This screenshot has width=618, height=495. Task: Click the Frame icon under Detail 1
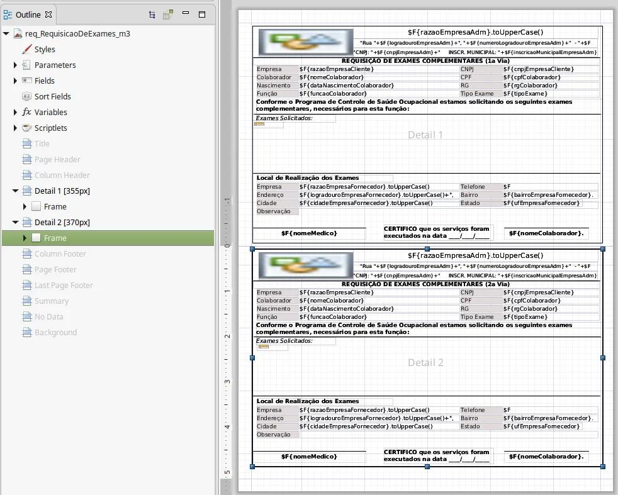[37, 206]
